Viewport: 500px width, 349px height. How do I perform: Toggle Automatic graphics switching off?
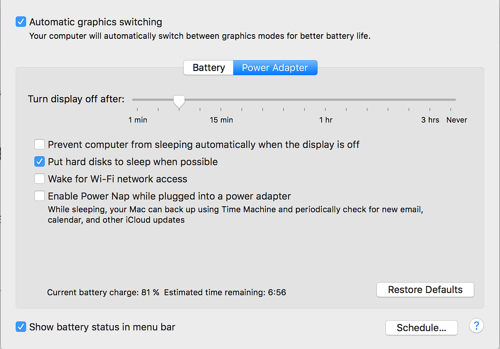[x=21, y=21]
